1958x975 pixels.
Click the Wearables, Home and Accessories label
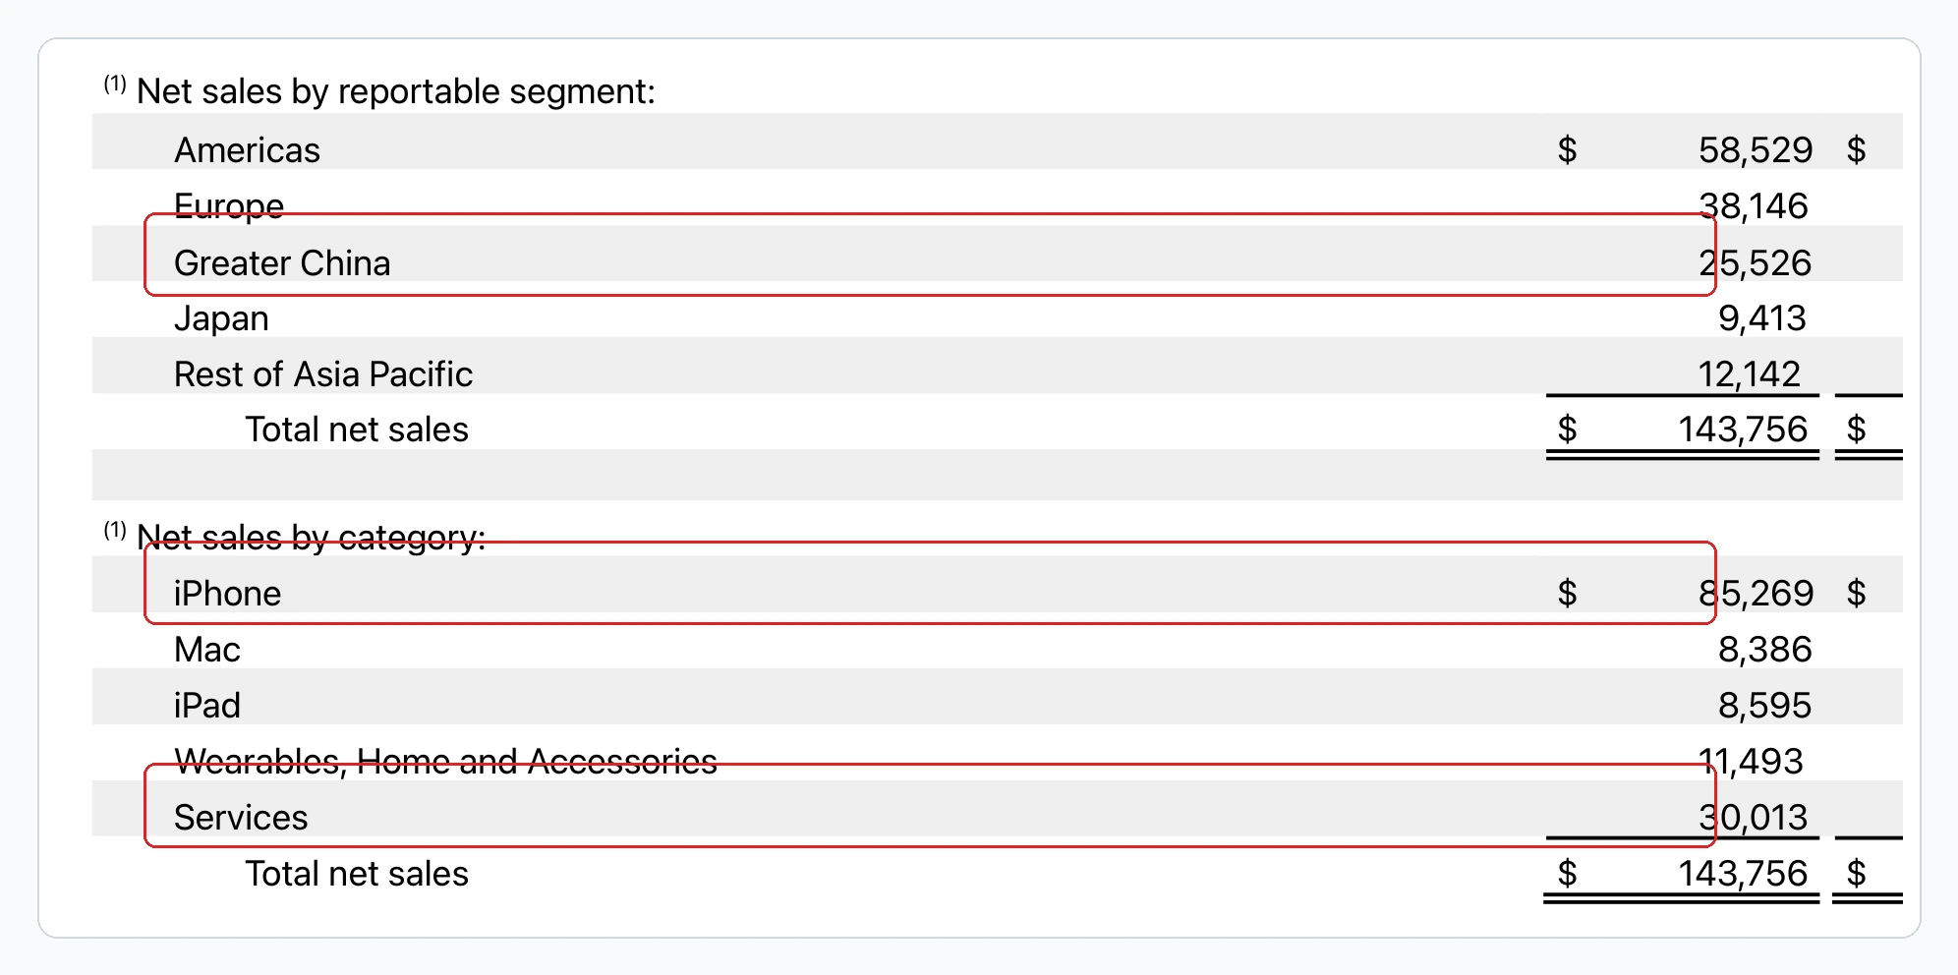pos(445,762)
